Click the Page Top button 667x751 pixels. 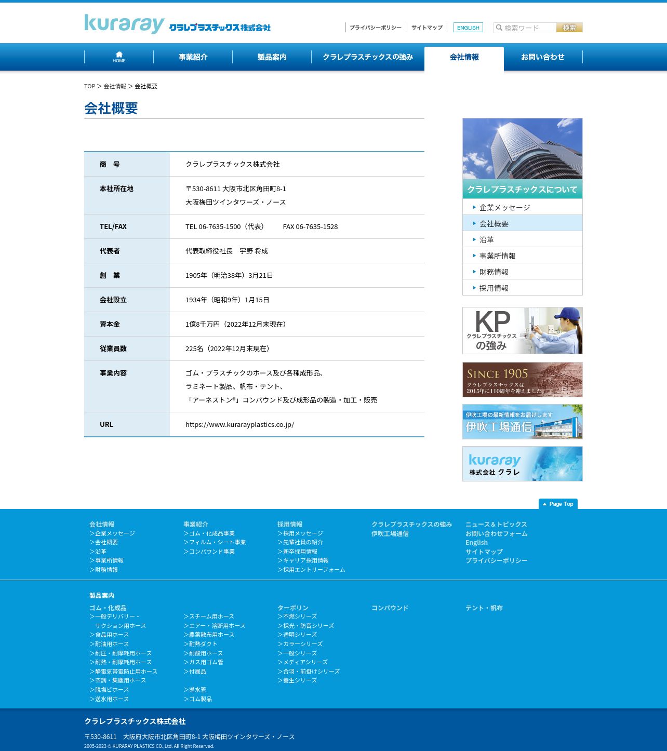(558, 504)
